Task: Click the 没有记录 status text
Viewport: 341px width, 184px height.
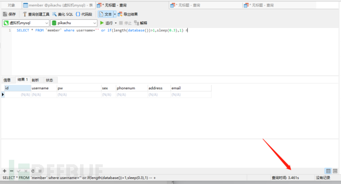Action: point(323,178)
